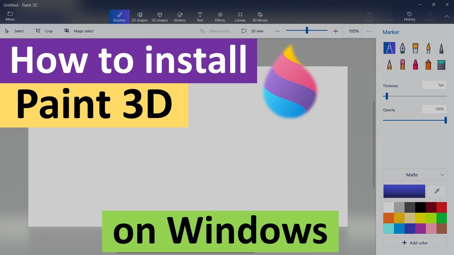Open the 3D library tab
Viewport: 454px width, 255px height.
pos(260,17)
